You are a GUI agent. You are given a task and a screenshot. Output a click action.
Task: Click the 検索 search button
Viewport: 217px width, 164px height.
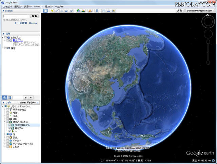tap(34, 16)
